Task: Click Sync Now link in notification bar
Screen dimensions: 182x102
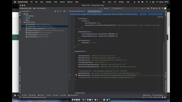Action: pyautogui.click(x=143, y=14)
